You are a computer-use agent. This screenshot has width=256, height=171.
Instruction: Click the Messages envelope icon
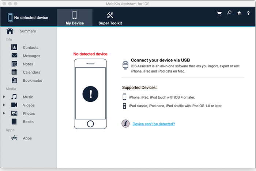click(14, 55)
